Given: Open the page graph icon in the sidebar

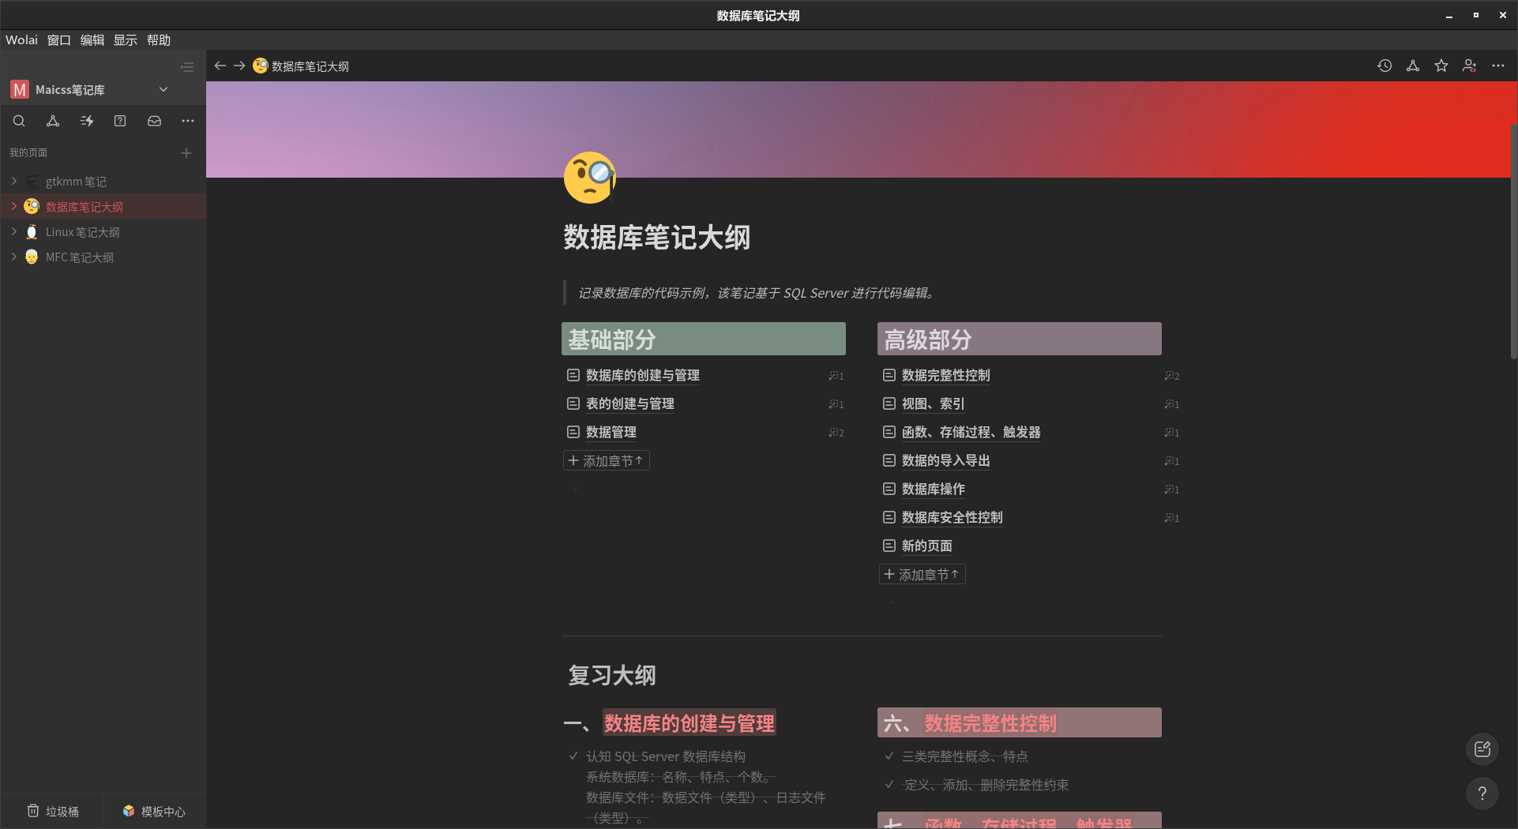Looking at the screenshot, I should 53,121.
